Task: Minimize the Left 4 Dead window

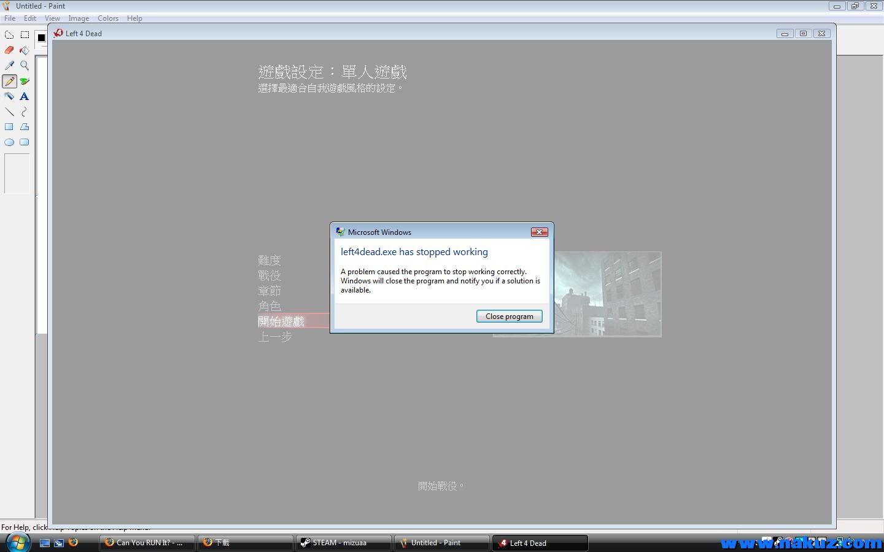Action: click(785, 34)
